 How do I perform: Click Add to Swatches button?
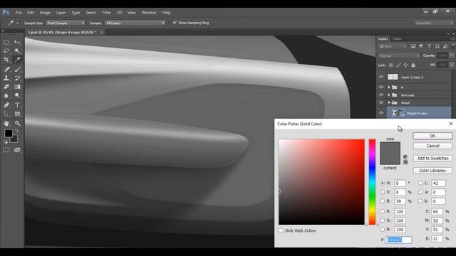coord(432,158)
